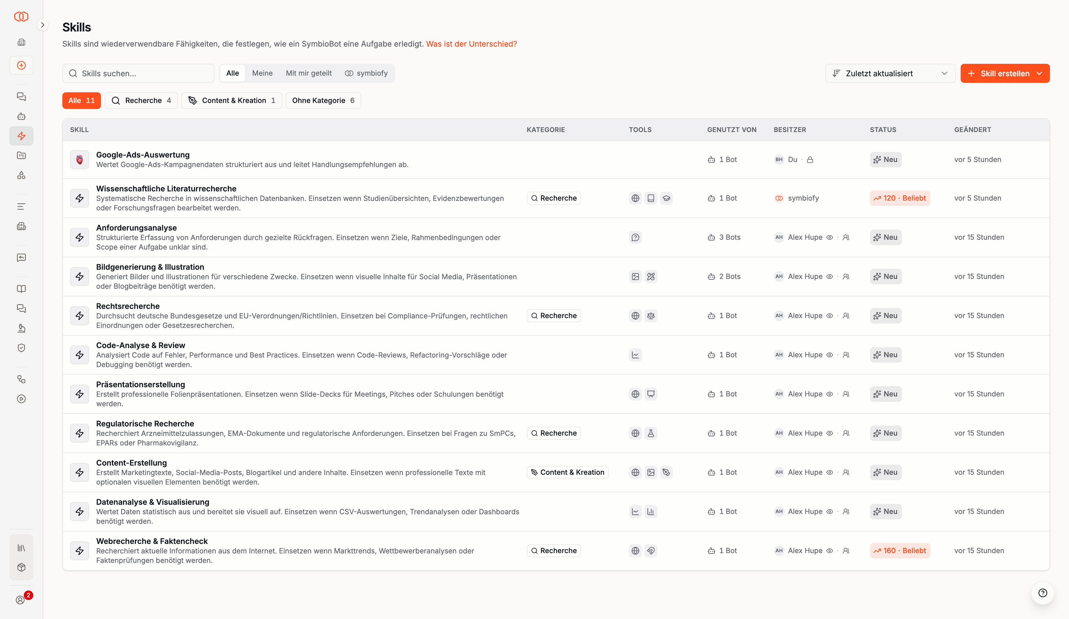This screenshot has width=1069, height=619.
Task: Toggle the eye icon in the Präsentationserstellung row
Action: (829, 394)
